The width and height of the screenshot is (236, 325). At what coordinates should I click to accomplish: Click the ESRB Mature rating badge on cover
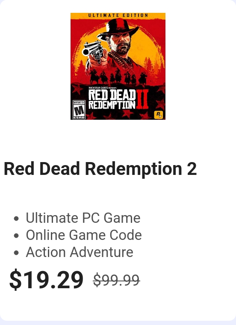pos(79,109)
